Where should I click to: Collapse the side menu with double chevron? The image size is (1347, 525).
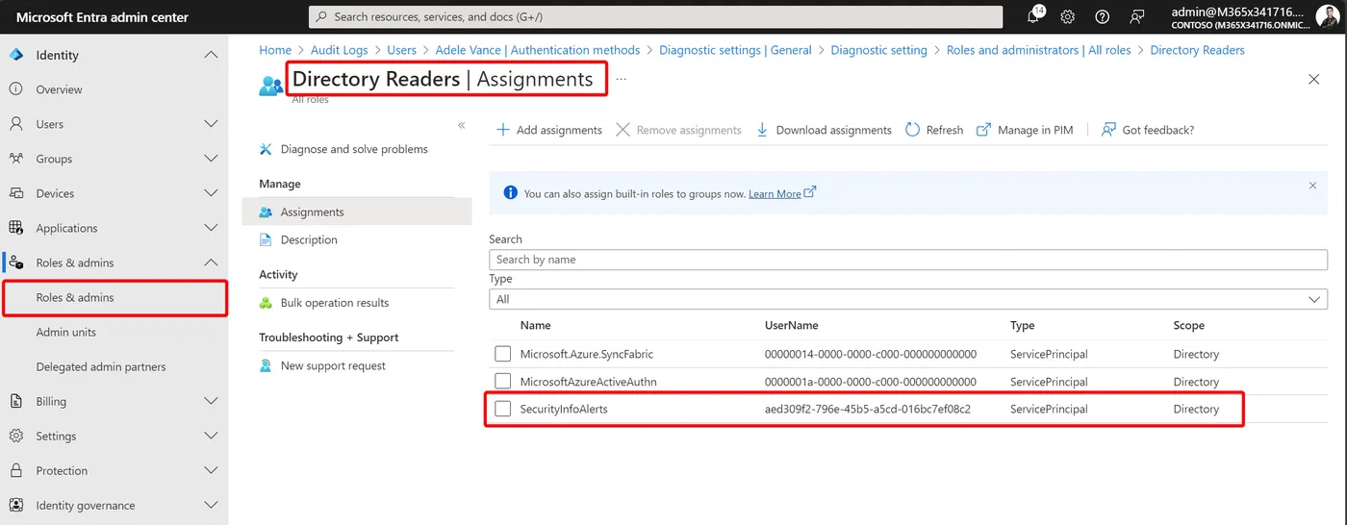coord(462,125)
